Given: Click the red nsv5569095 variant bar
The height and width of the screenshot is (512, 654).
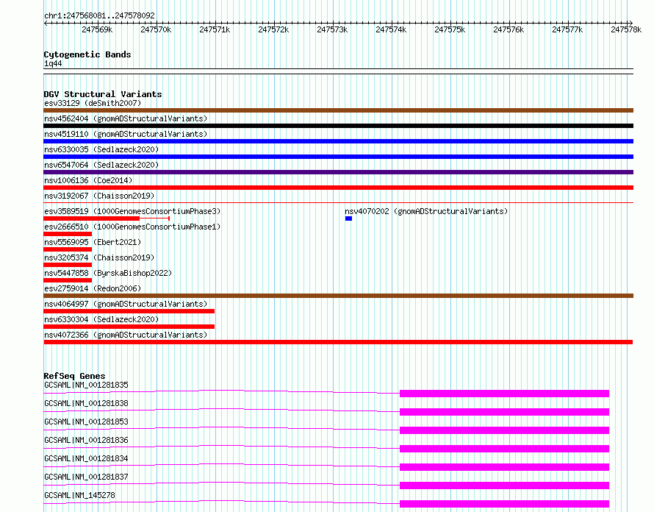Looking at the screenshot, I should (x=68, y=249).
